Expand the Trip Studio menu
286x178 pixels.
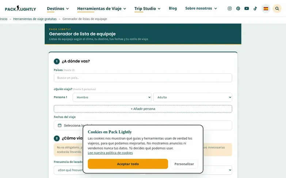147,8
